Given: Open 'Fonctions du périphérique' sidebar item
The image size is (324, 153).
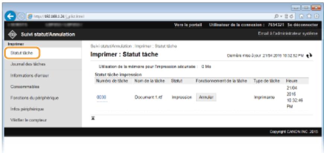Looking at the screenshot, I should 34,98.
